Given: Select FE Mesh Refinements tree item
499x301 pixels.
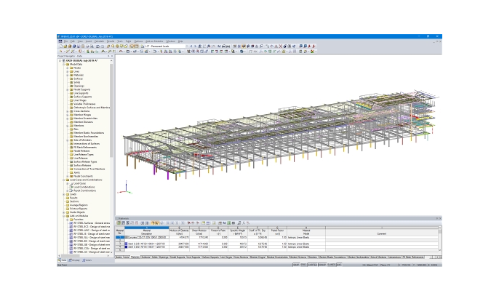Looking at the screenshot, I should 85,148.
